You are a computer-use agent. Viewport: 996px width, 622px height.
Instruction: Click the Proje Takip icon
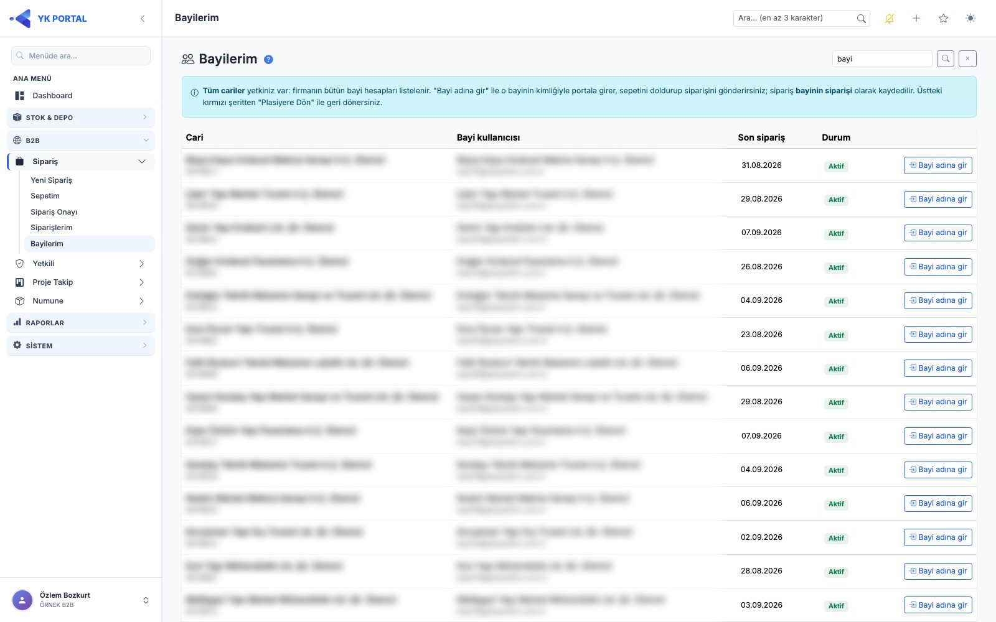pos(20,282)
